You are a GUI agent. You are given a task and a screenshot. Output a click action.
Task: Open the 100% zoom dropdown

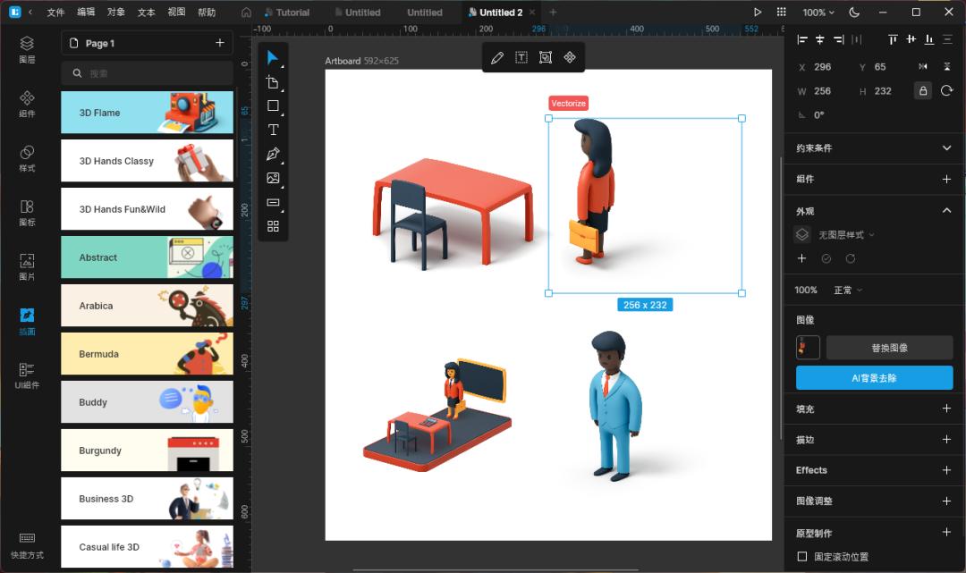(818, 13)
